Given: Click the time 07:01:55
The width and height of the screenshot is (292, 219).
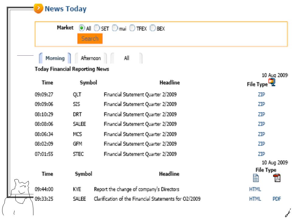Looking at the screenshot, I should (44, 154).
